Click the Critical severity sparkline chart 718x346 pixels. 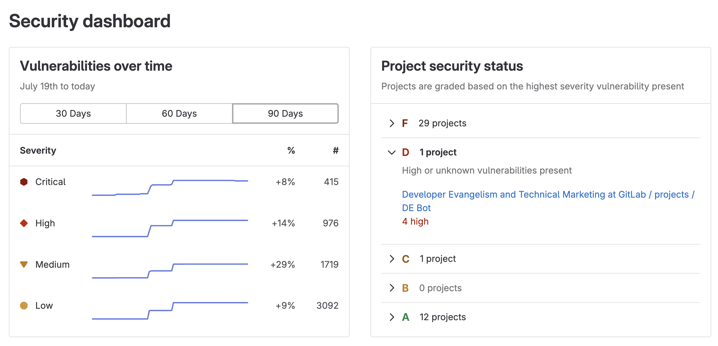coord(169,188)
